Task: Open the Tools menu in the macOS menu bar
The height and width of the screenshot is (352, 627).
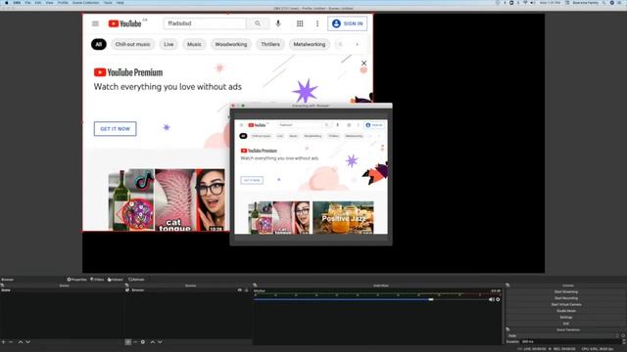Action: (108, 2)
